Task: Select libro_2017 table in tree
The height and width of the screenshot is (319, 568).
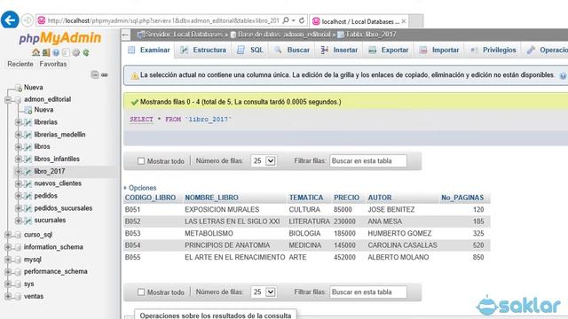Action: tap(50, 171)
